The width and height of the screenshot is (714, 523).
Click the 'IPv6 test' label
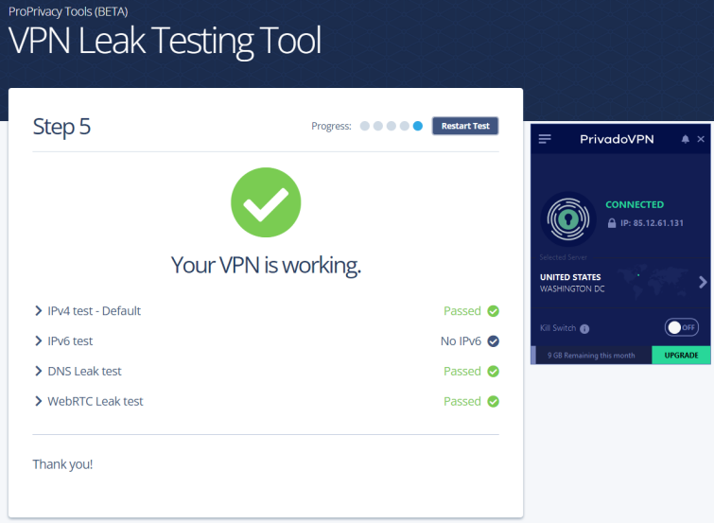(x=70, y=340)
